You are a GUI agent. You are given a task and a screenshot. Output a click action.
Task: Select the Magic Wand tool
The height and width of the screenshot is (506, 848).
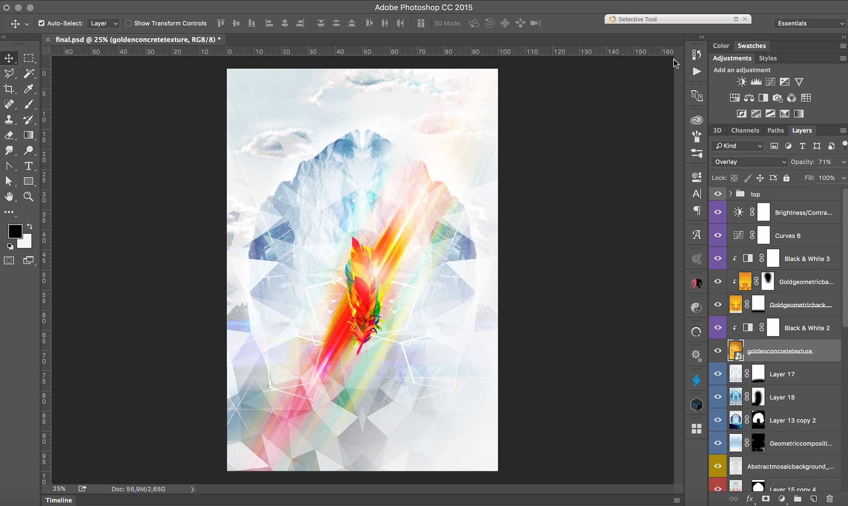(29, 73)
